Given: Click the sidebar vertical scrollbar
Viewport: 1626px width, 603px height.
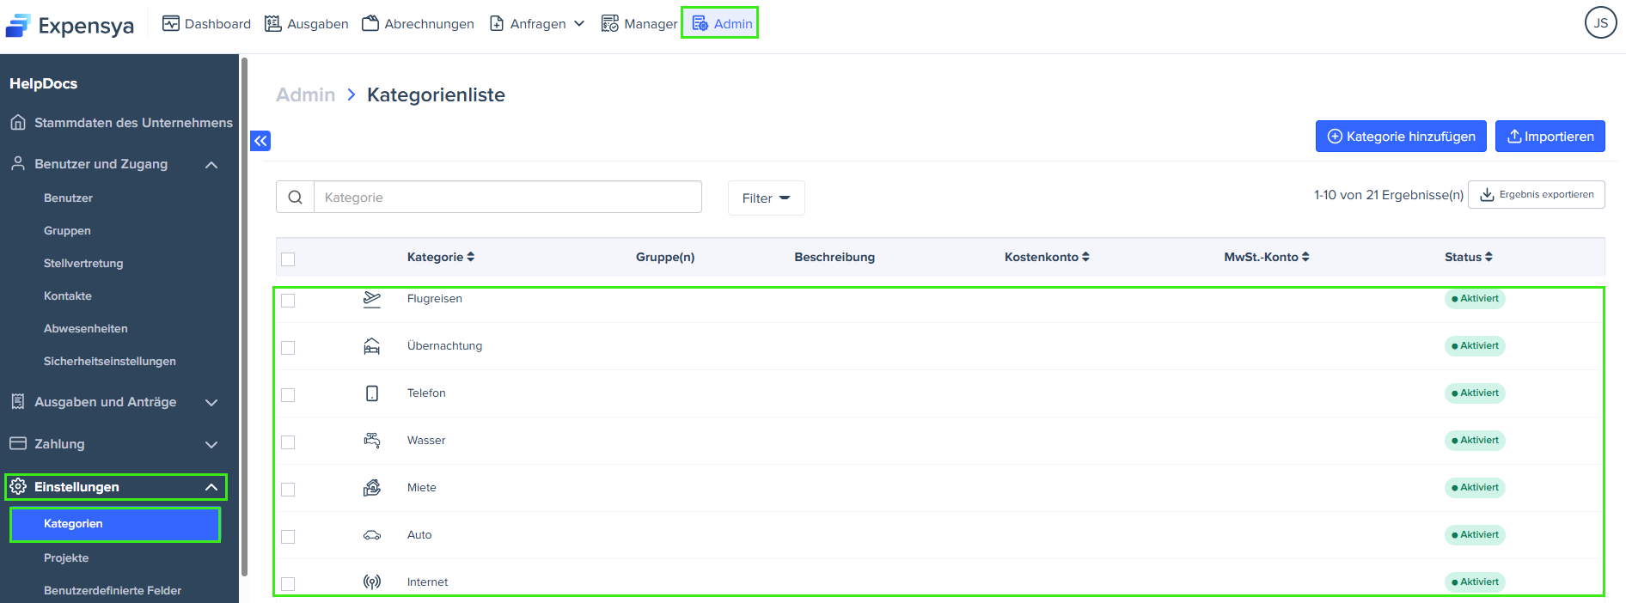Looking at the screenshot, I should click(x=244, y=318).
